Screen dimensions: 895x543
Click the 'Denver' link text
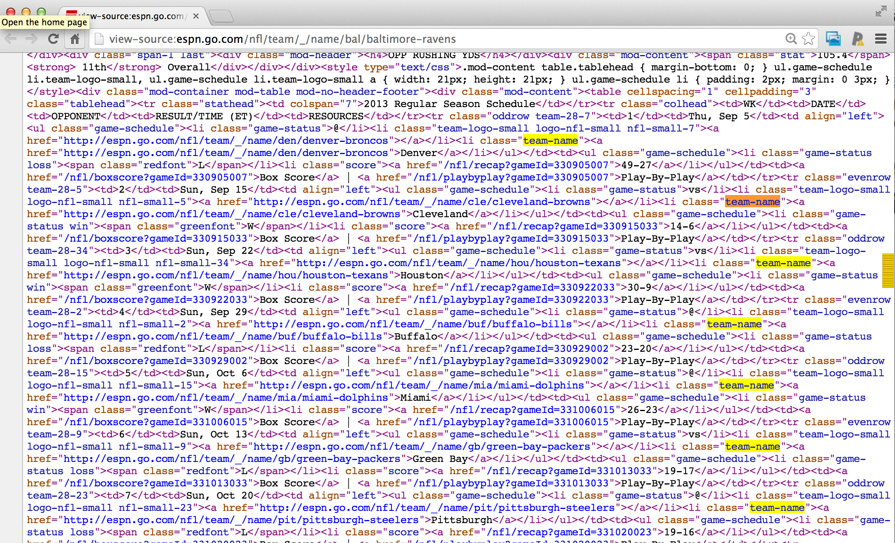pyautogui.click(x=419, y=153)
